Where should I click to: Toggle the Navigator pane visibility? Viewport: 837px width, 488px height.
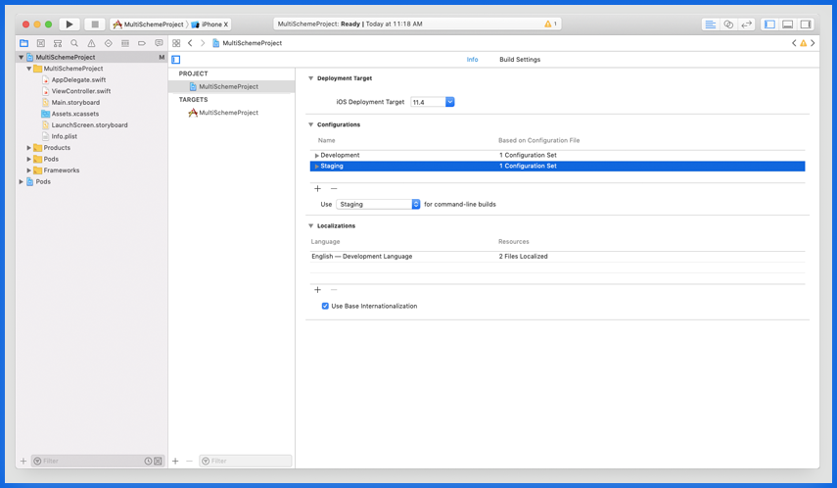click(769, 24)
